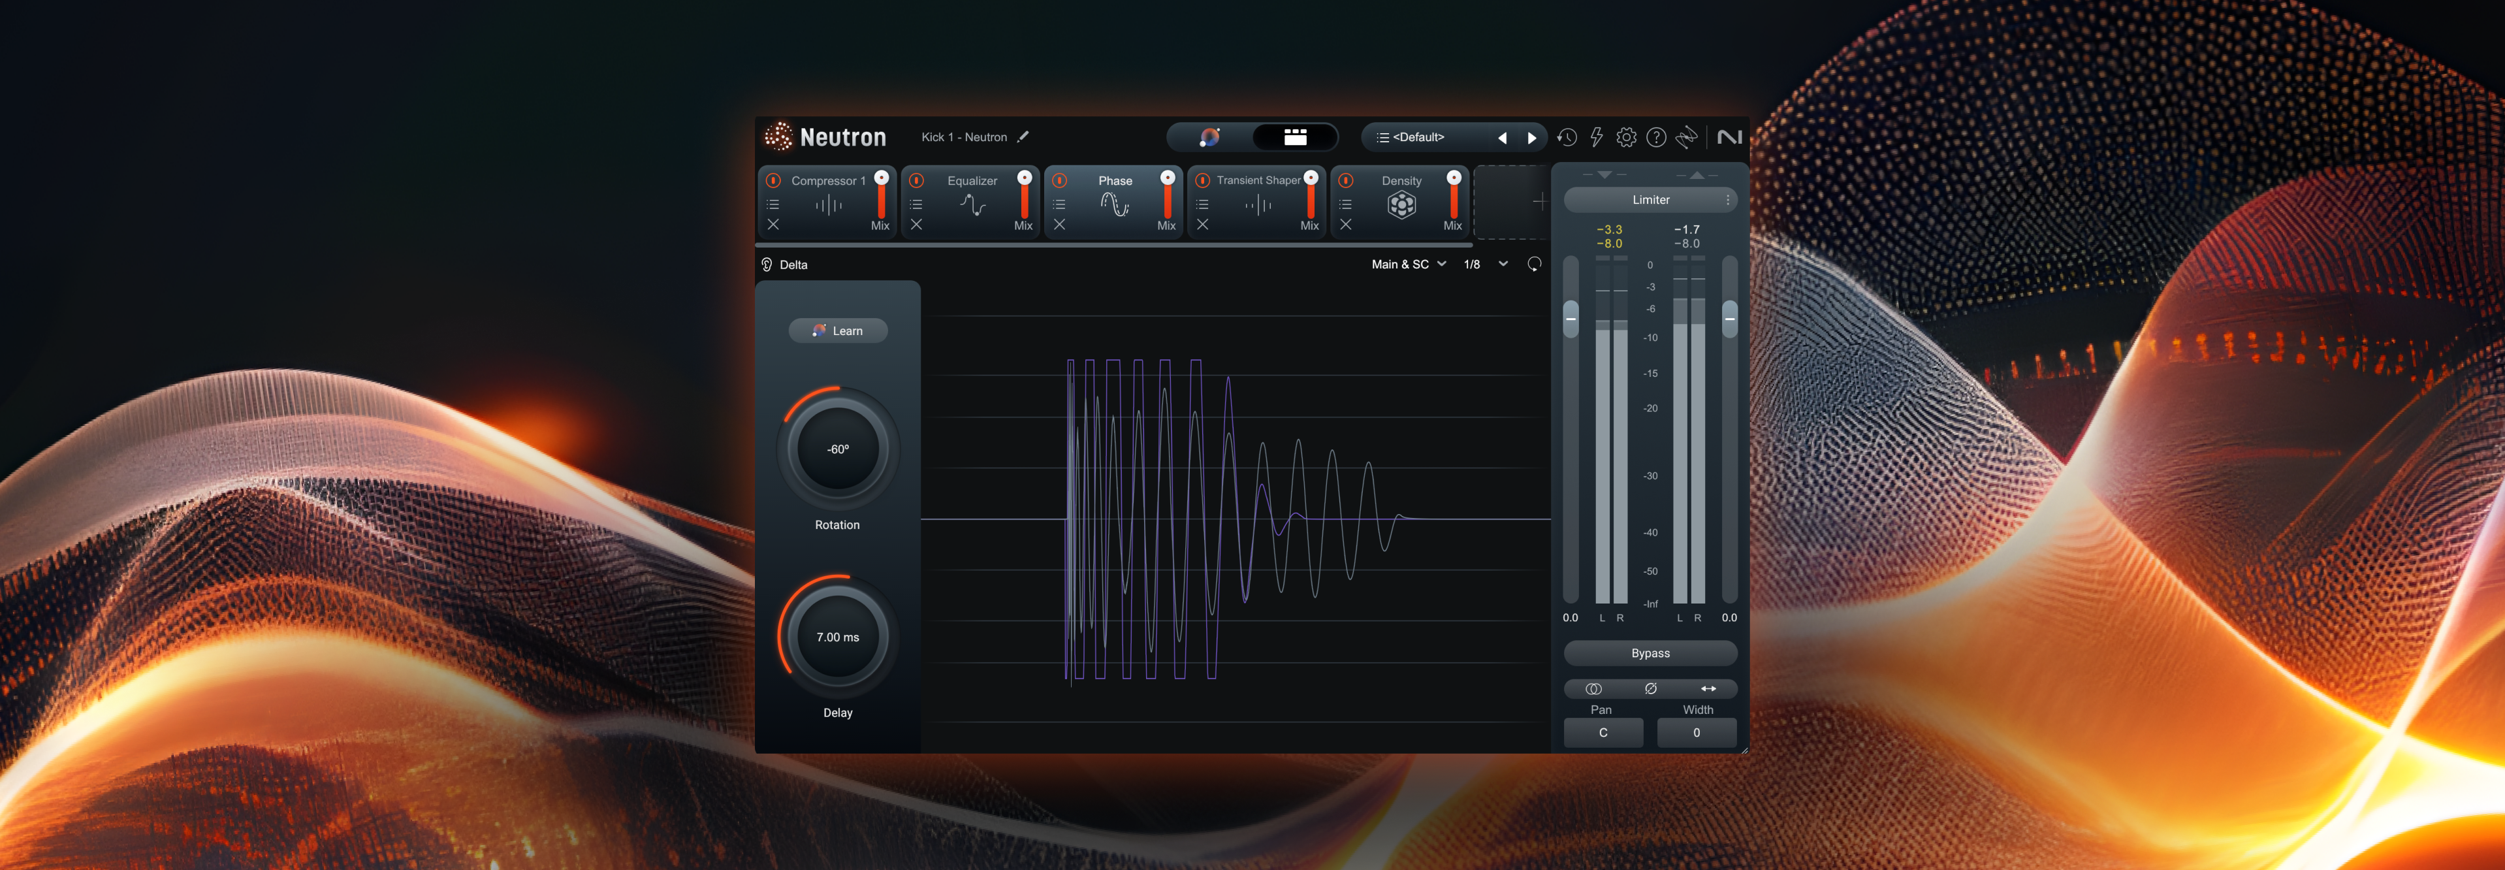Open the Phase module preset list icon

coord(1060,204)
